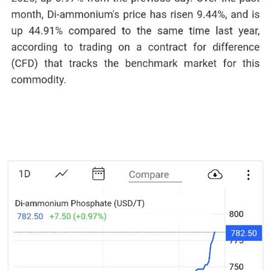Select the Di-ammonium Phosphate (USD/T) title
The height and width of the screenshot is (271, 271).
pyautogui.click(x=79, y=203)
